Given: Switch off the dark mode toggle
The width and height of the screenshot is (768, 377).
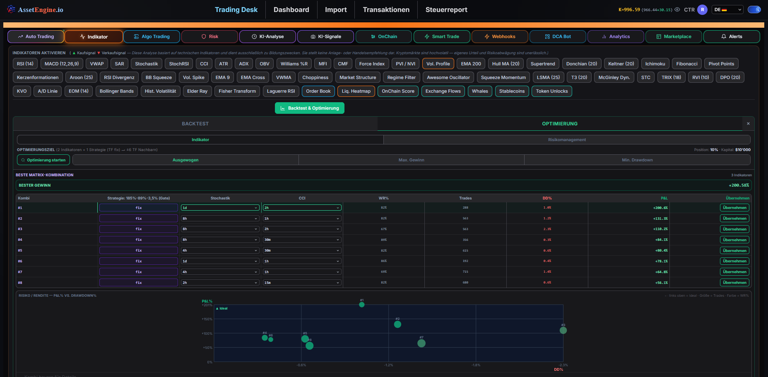Looking at the screenshot, I should tap(754, 10).
